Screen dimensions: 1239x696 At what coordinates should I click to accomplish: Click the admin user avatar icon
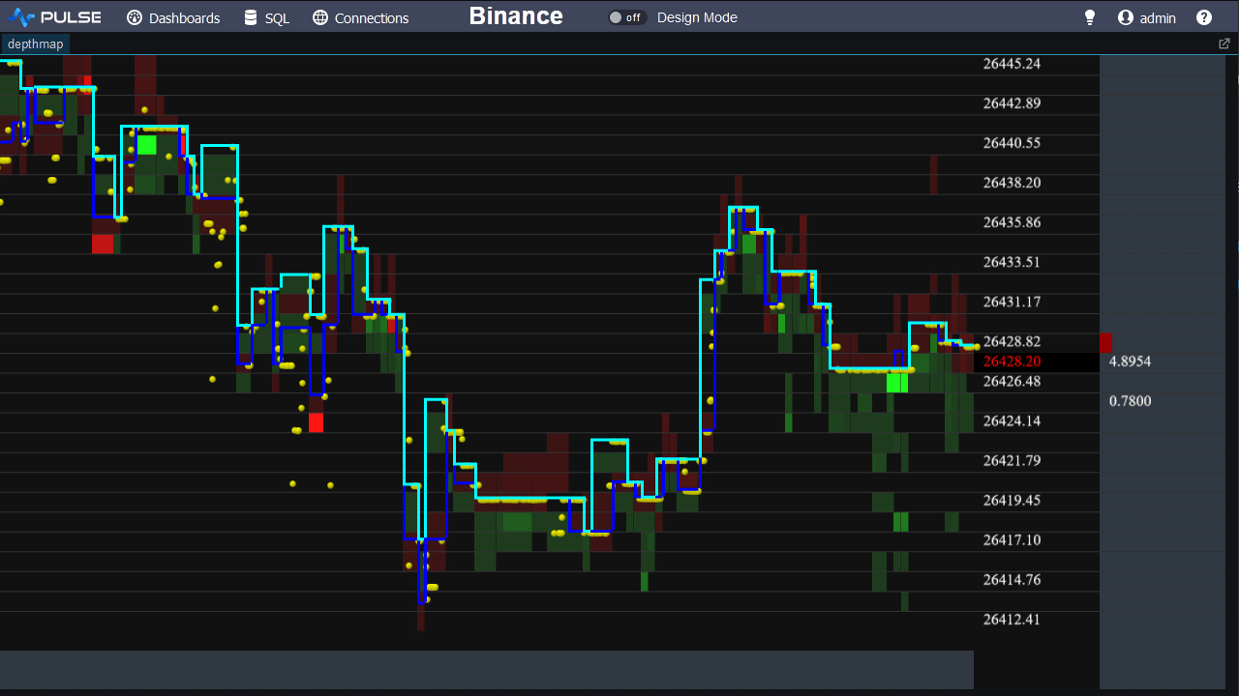(x=1125, y=18)
